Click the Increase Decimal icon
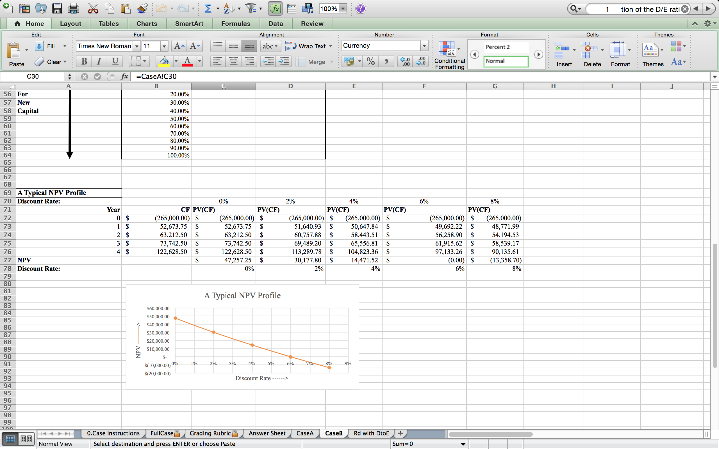 [405, 61]
